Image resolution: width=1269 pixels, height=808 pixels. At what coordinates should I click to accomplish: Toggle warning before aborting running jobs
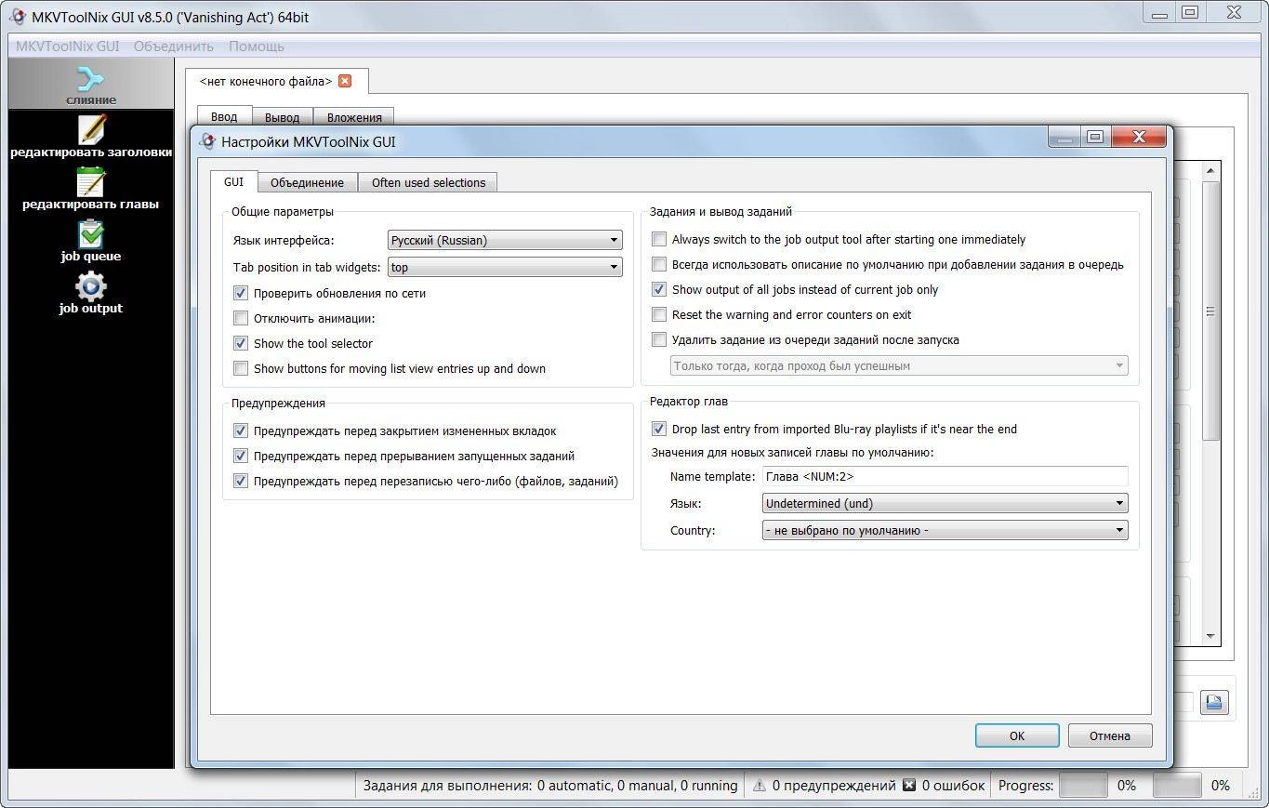(x=241, y=456)
